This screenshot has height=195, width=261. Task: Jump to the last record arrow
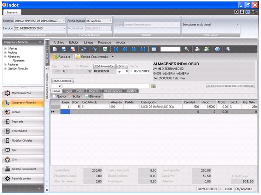(143, 49)
